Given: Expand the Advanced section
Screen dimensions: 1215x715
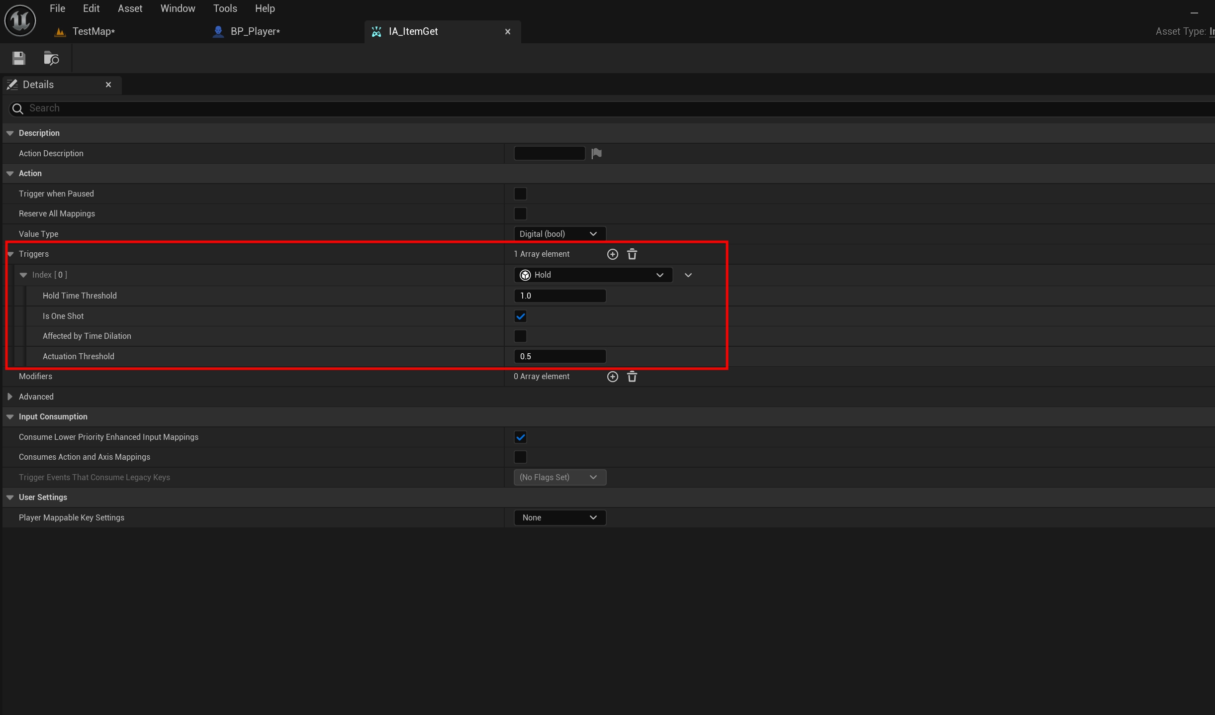Looking at the screenshot, I should point(10,397).
